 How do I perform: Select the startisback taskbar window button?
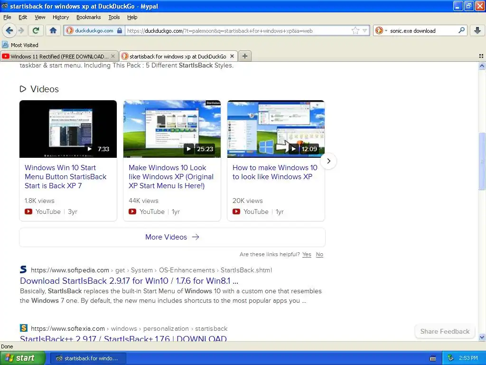click(x=88, y=358)
